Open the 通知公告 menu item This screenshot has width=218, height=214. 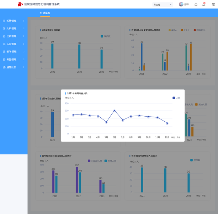click(14, 67)
